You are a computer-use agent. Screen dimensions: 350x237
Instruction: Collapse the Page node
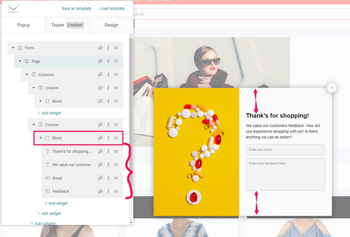pos(20,61)
